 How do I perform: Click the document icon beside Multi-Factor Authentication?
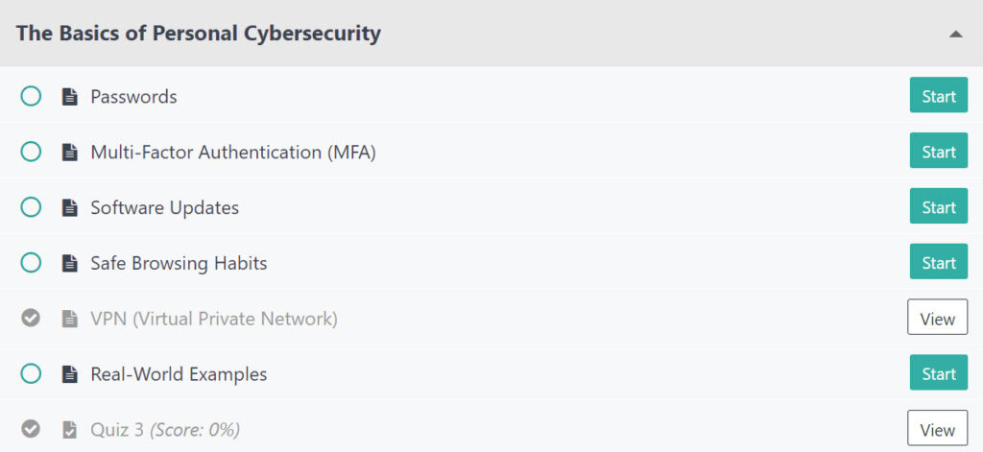click(x=69, y=152)
